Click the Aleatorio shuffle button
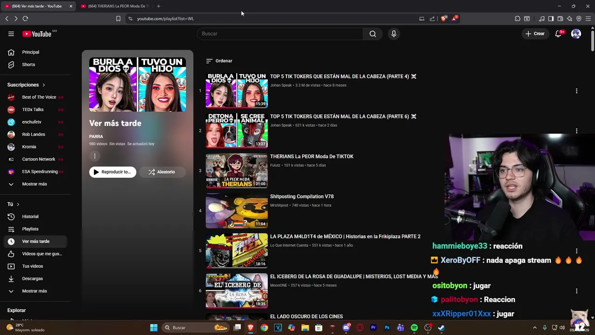The height and width of the screenshot is (335, 595). [x=162, y=172]
